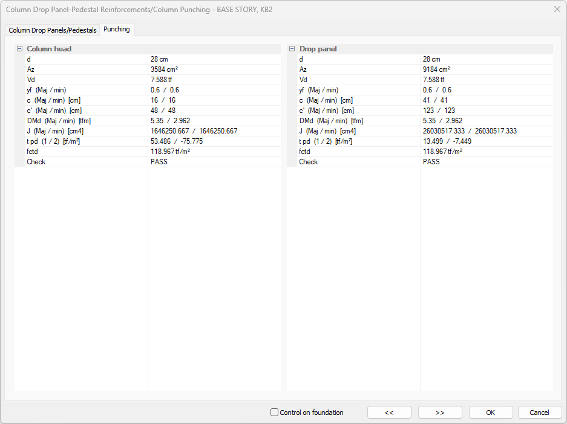Viewport: 567px width, 424px height.
Task: Click Column head DMd value 5.35 / 2.962
Action: click(170, 121)
